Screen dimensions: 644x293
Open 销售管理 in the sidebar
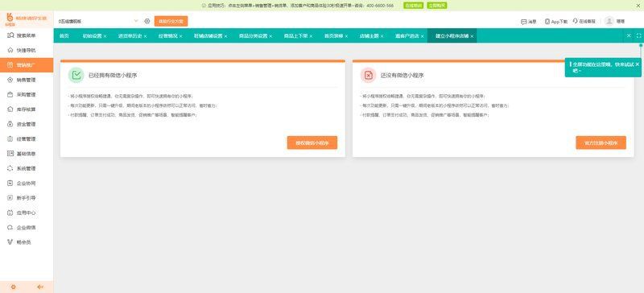click(27, 80)
